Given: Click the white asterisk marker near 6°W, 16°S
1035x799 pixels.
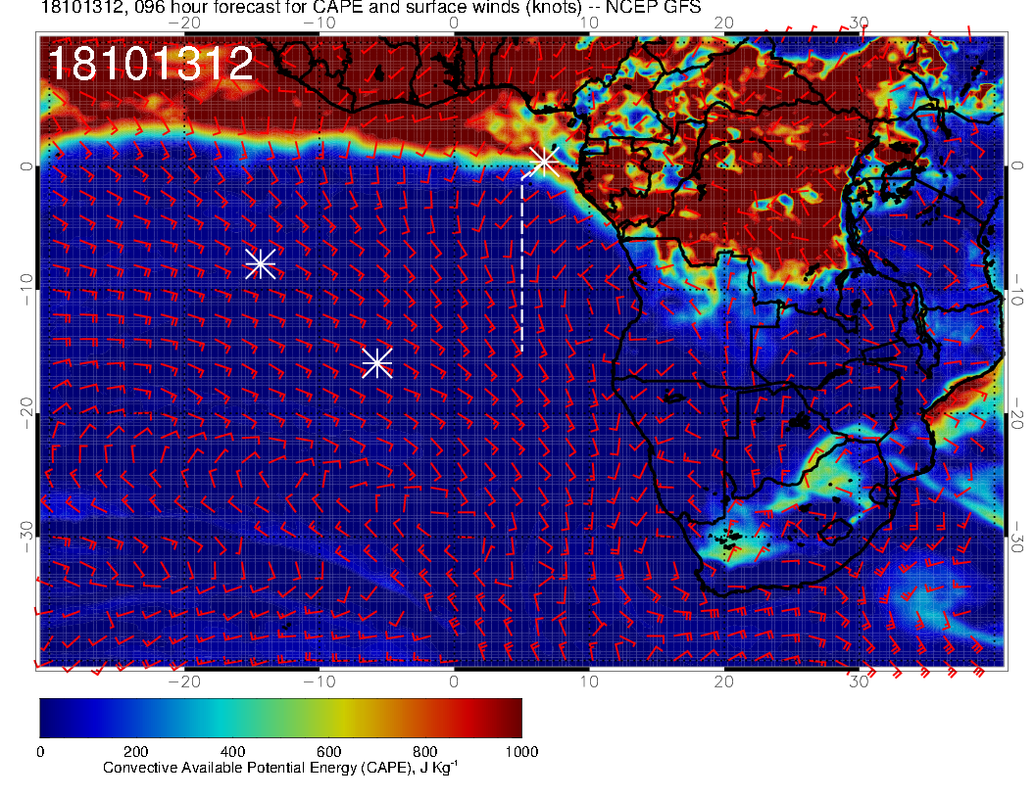Looking at the screenshot, I should 377,362.
